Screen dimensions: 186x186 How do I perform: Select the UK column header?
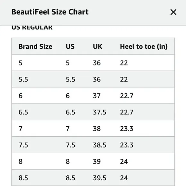(x=97, y=46)
